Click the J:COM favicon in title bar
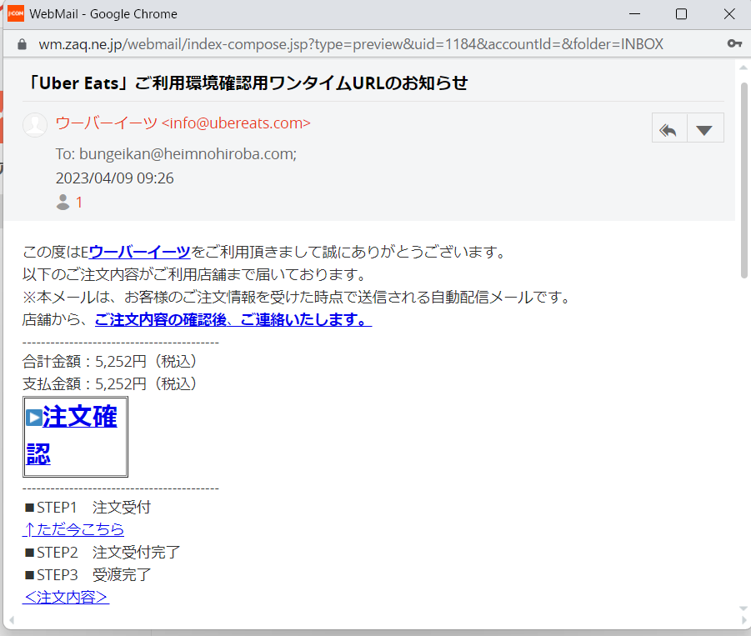The height and width of the screenshot is (636, 751). coord(16,13)
